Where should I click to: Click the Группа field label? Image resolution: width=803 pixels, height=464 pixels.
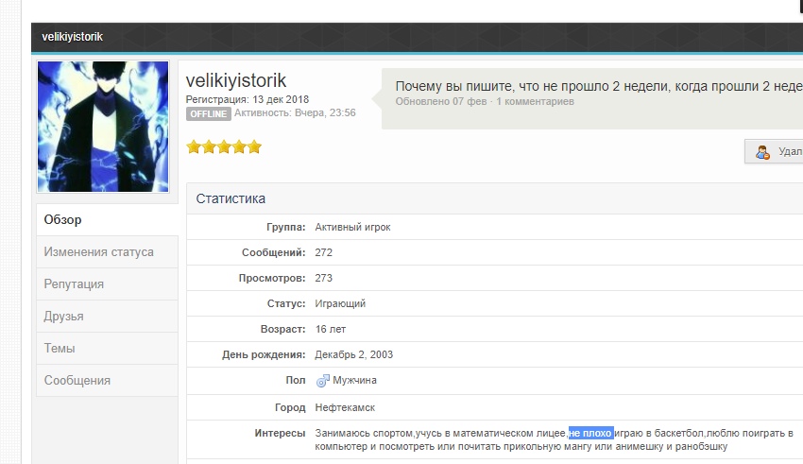(285, 228)
